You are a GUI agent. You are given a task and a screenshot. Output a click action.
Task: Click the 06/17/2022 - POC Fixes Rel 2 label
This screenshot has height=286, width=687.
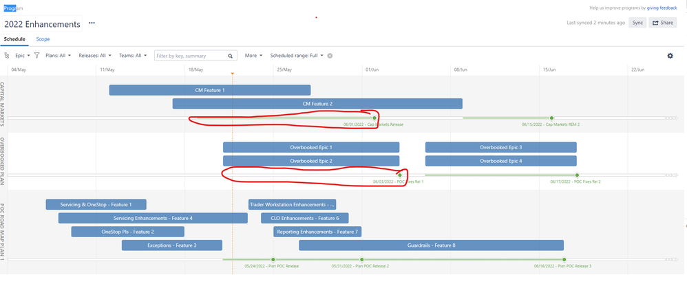coord(575,181)
